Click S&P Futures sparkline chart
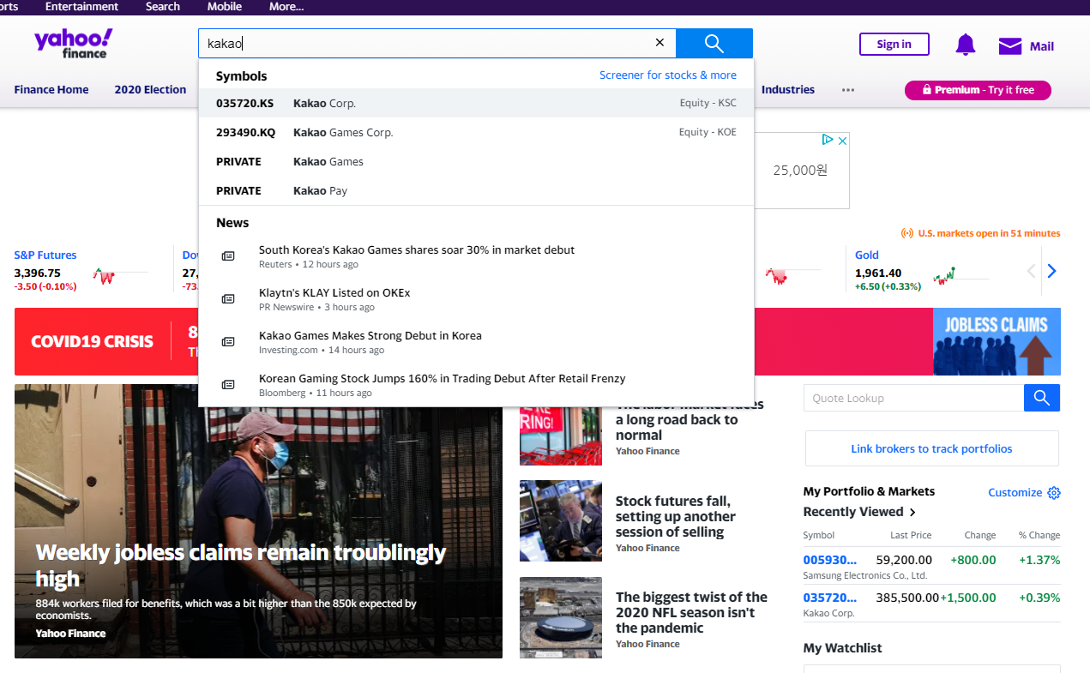 [120, 277]
